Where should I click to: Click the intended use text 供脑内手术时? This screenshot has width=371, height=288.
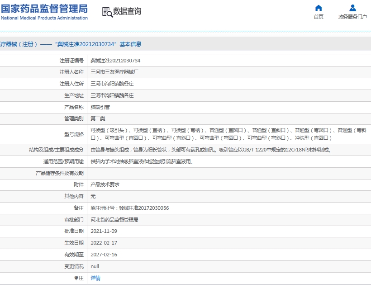(142, 162)
